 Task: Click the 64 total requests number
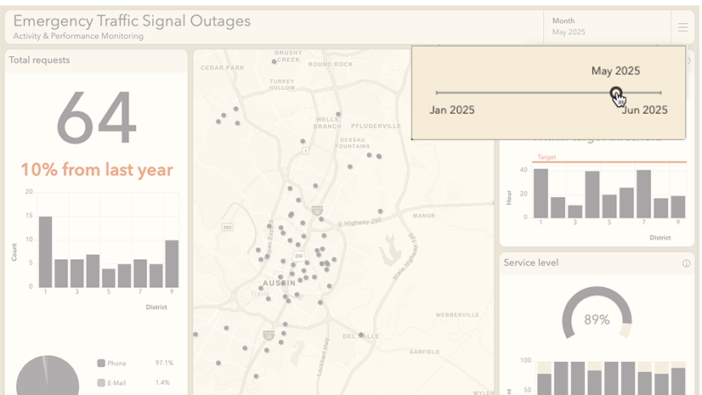point(96,117)
